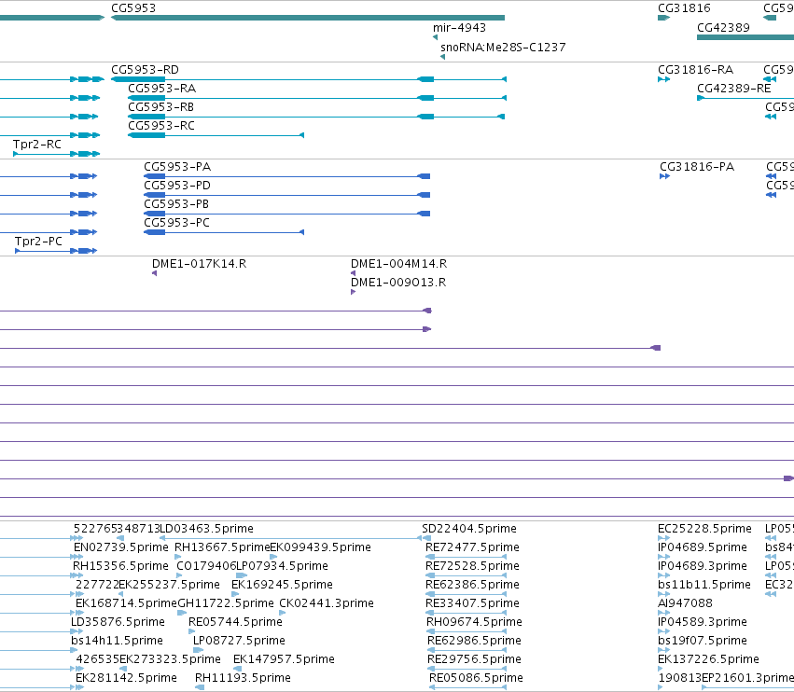Screen dimensions: 794x692
Task: Select the RE72528.5prime EST label
Action: (472, 566)
